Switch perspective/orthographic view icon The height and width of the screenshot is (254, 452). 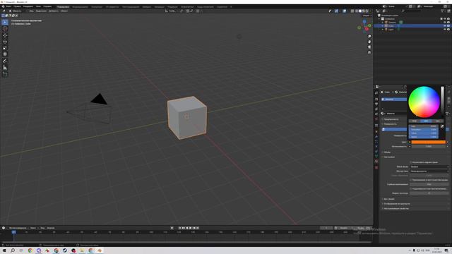click(369, 52)
